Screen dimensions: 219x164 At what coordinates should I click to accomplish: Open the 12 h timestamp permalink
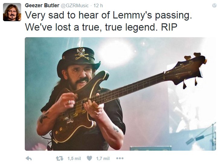98,5
